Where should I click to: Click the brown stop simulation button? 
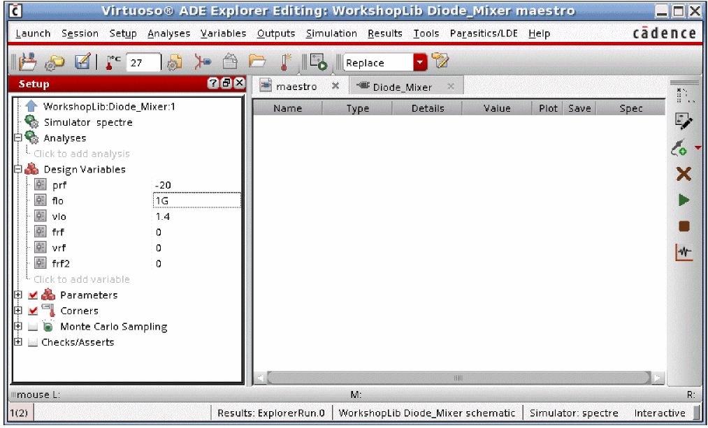pos(684,226)
